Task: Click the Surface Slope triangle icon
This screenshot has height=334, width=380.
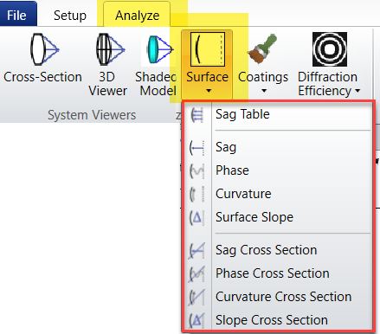Action: point(196,217)
